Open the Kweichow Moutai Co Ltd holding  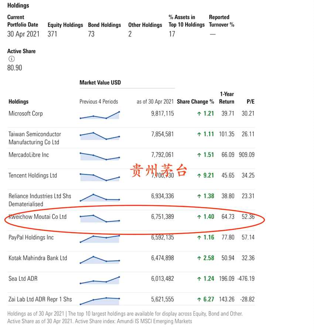click(x=37, y=217)
